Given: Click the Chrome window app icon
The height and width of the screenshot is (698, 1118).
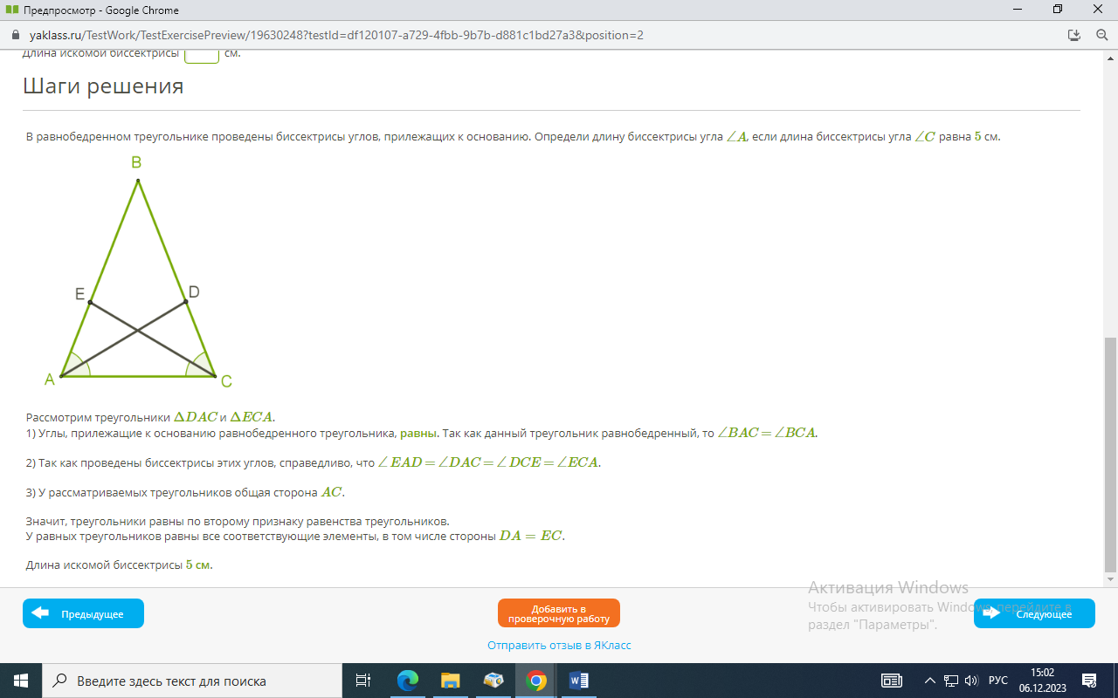Looking at the screenshot, I should (x=12, y=10).
